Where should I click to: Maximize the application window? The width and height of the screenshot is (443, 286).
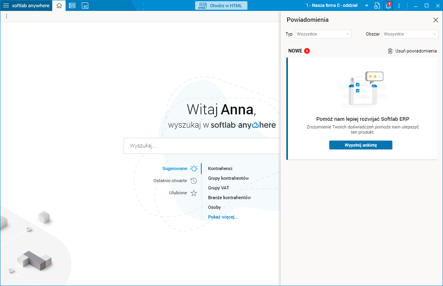[x=427, y=6]
